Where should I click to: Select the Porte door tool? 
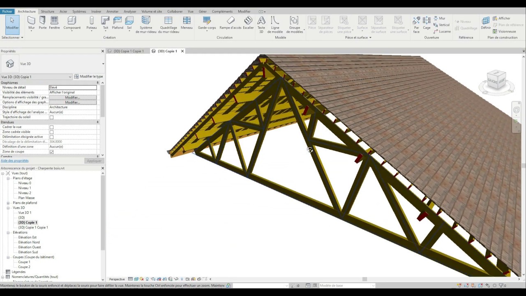tap(43, 23)
